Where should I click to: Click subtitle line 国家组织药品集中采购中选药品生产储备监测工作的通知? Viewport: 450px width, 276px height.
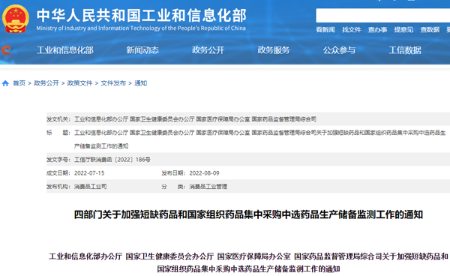(248, 268)
